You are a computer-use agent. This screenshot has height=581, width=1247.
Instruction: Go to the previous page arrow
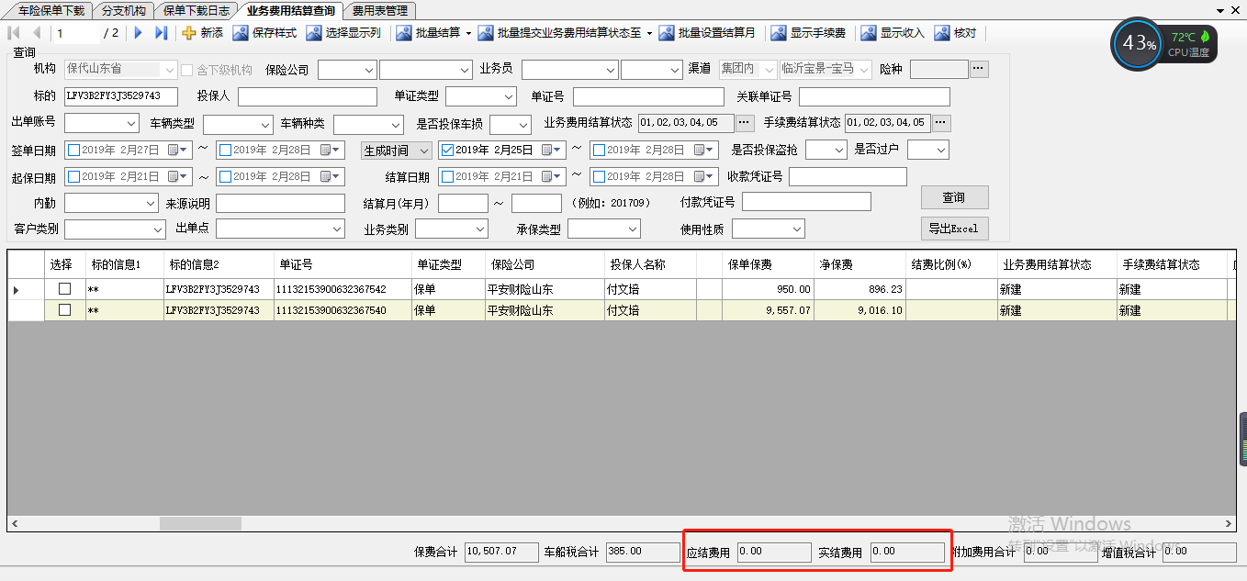36,33
